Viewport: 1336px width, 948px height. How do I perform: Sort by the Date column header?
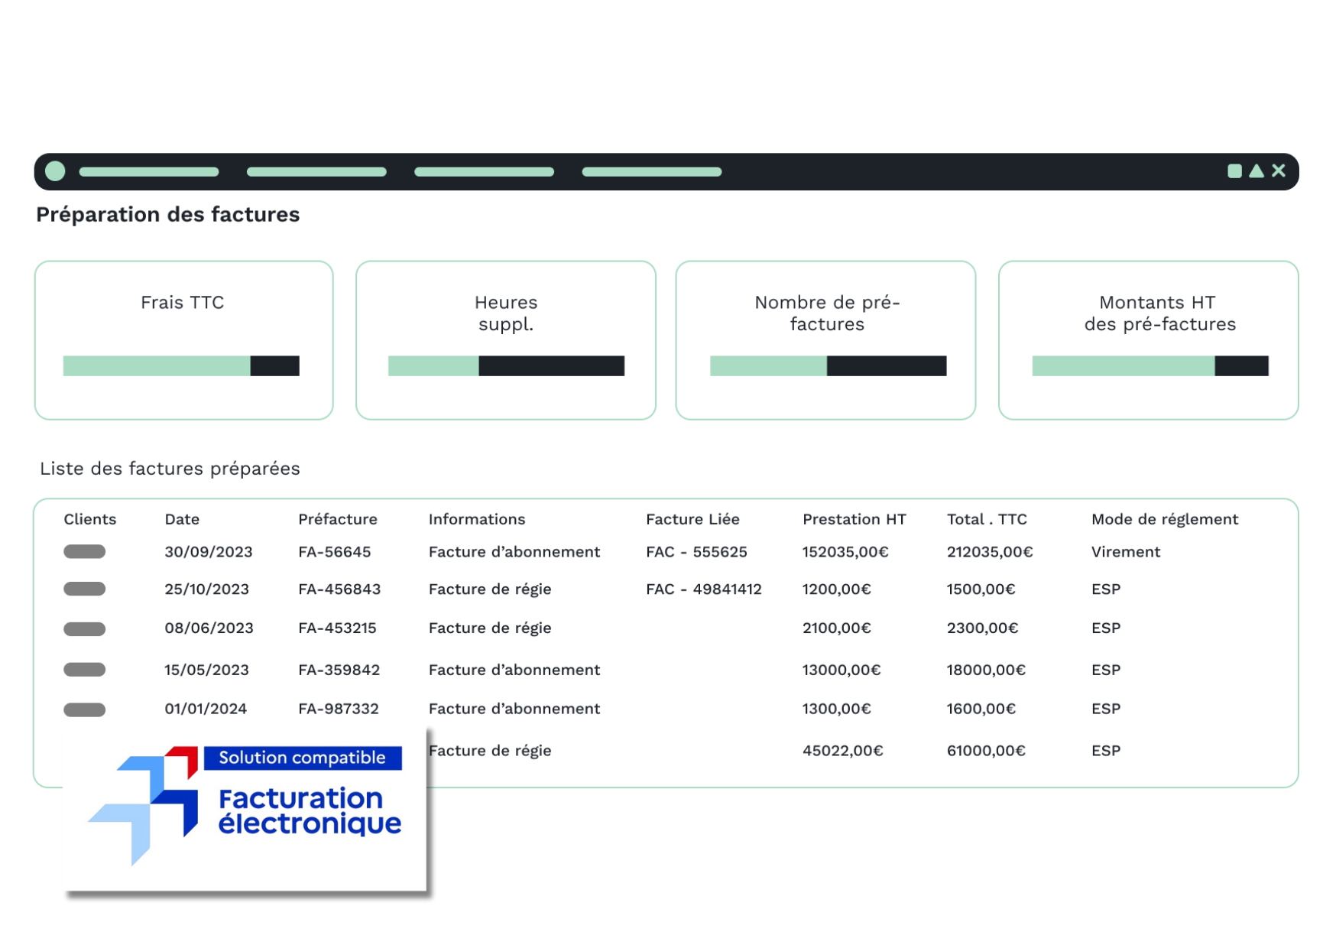coord(182,519)
